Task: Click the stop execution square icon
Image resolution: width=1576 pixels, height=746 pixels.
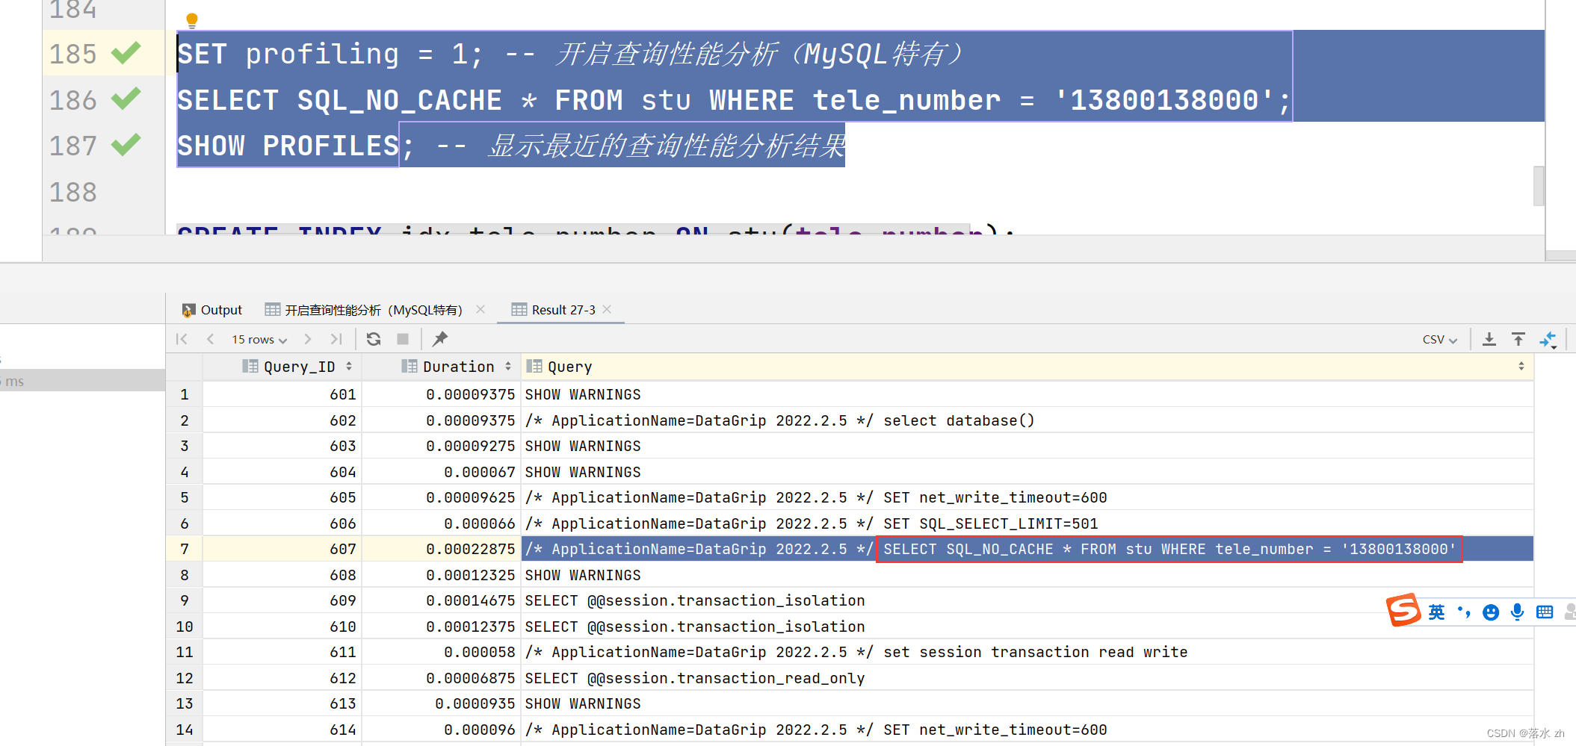Action: (x=403, y=339)
